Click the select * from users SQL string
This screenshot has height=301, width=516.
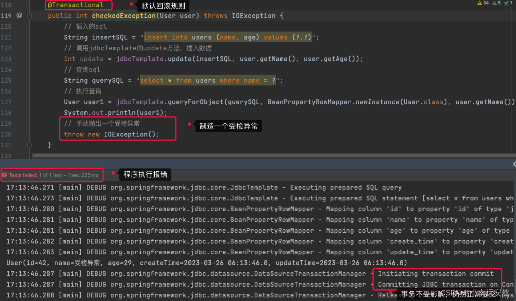coord(207,81)
